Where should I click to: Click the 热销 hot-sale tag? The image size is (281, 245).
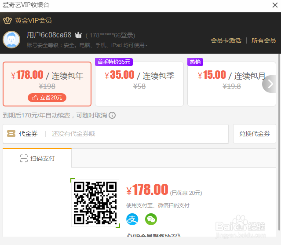pos(195,62)
